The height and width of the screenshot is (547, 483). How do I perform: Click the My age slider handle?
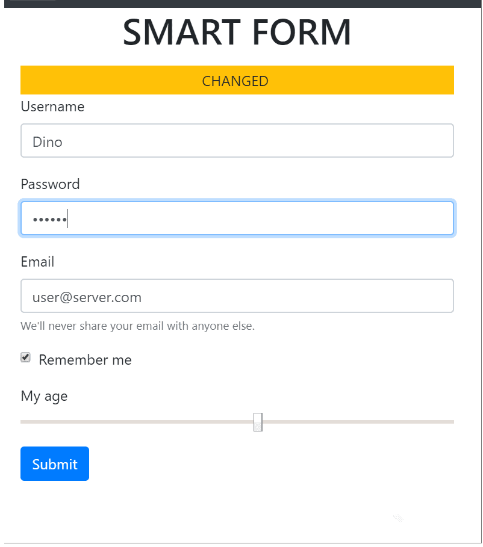(x=258, y=422)
